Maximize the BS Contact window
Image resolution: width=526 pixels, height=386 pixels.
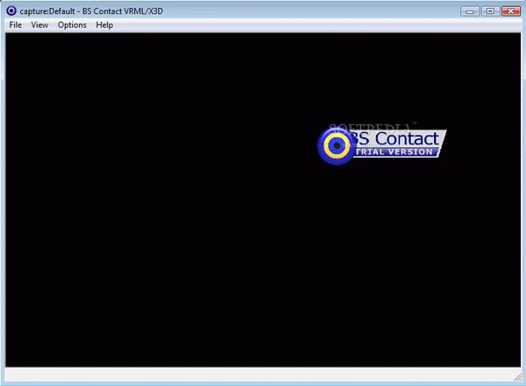490,11
